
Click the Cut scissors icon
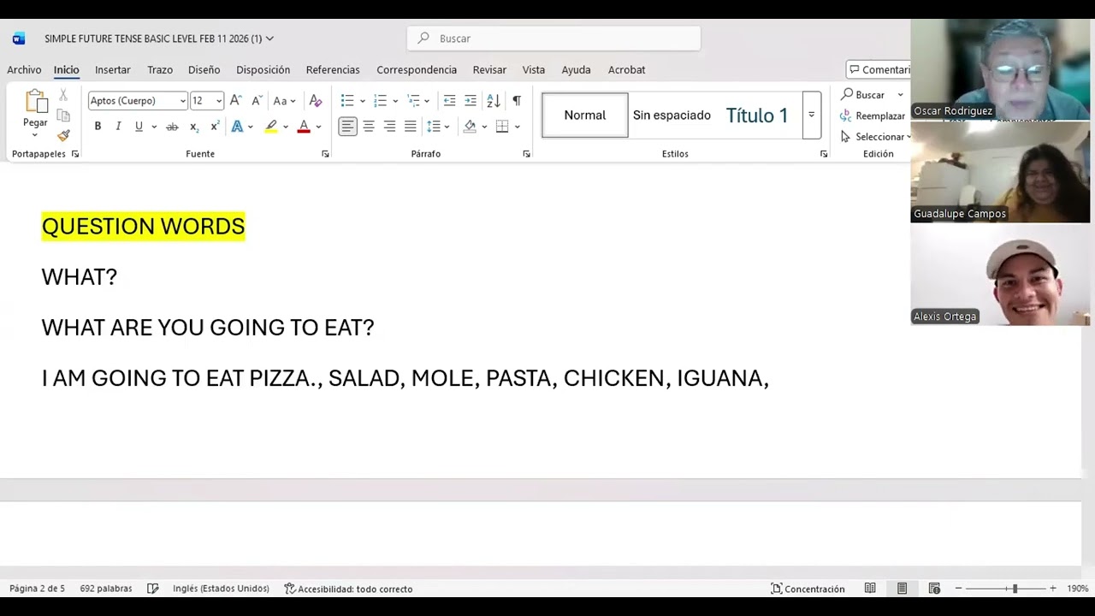coord(63,95)
